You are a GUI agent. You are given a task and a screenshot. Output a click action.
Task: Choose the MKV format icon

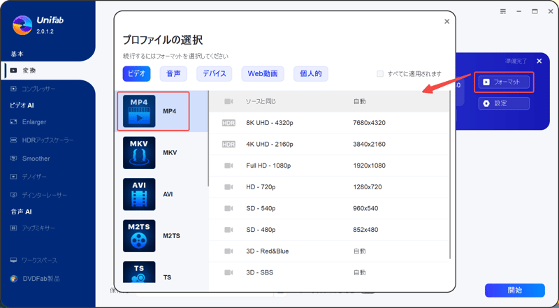click(x=139, y=152)
